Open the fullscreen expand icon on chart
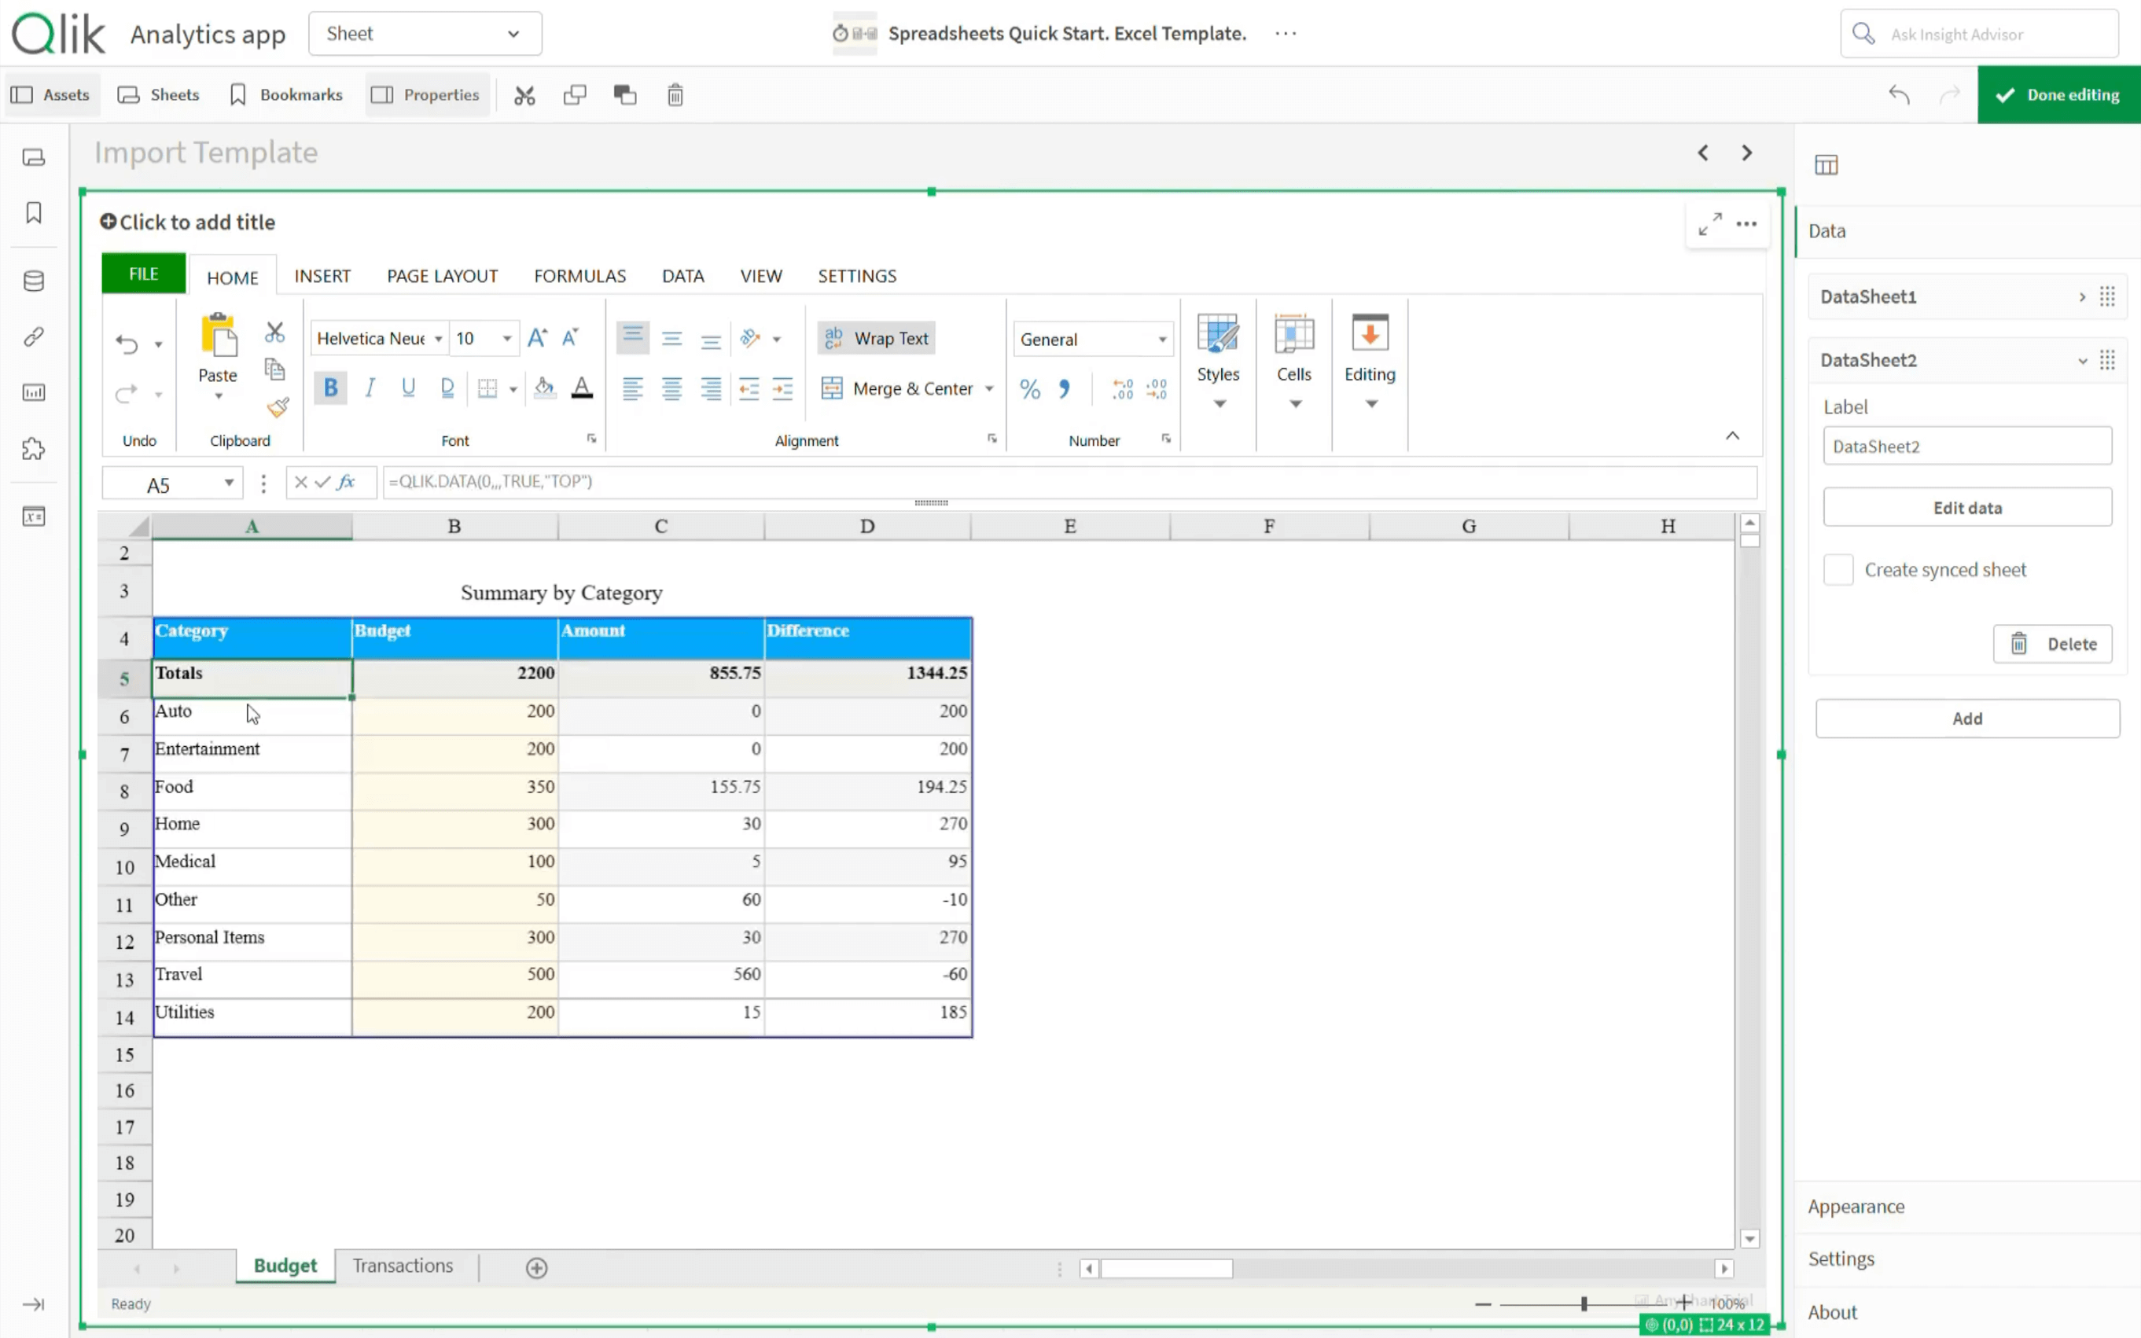This screenshot has width=2141, height=1338. [1709, 224]
